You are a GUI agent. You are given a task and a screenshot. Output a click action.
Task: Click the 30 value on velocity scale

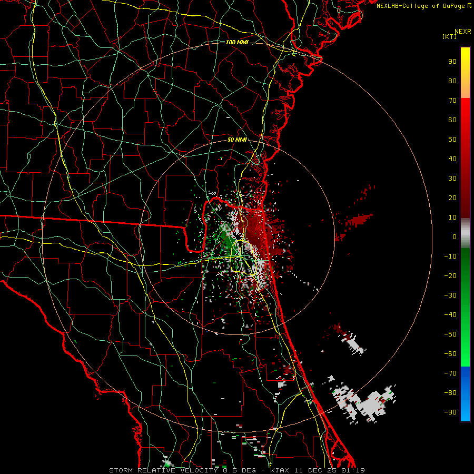tap(452, 179)
